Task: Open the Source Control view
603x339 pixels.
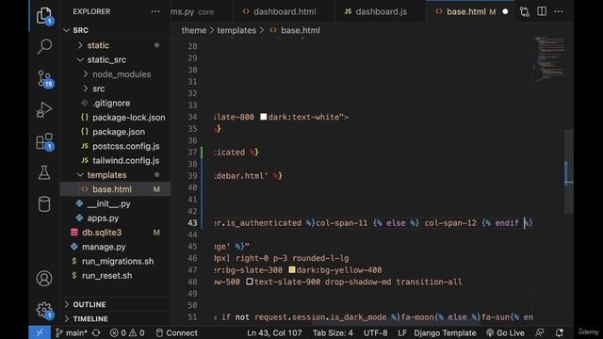Action: (x=44, y=79)
